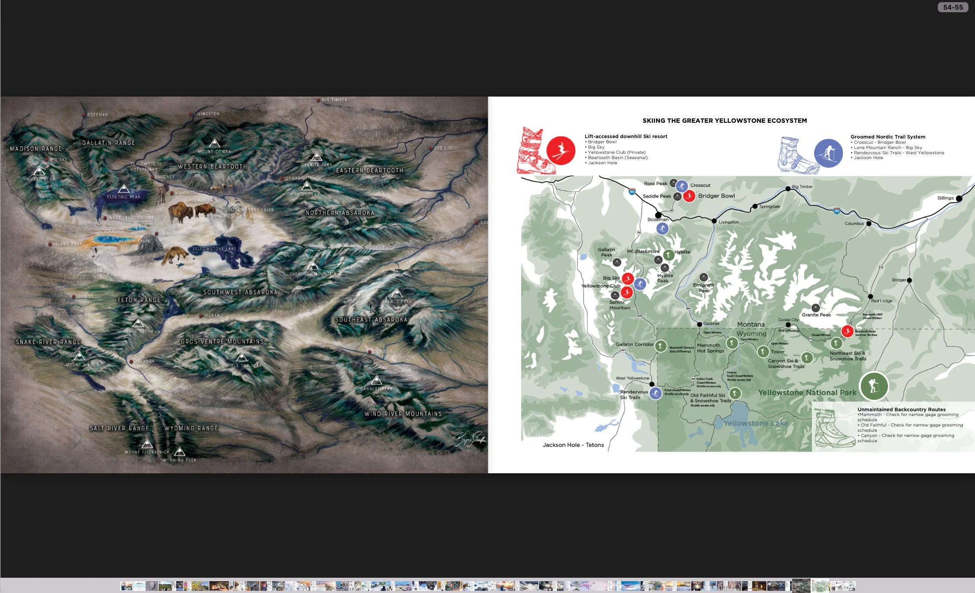
Task: Select the blue Rendezvous Ski Trails icon
Action: point(655,393)
